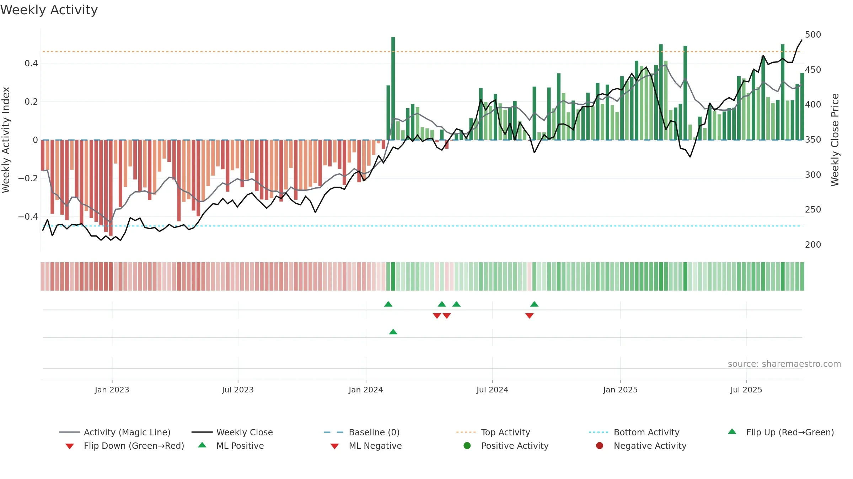
Task: Click the dark green heatmap cell after Jan 2024
Action: (x=393, y=276)
